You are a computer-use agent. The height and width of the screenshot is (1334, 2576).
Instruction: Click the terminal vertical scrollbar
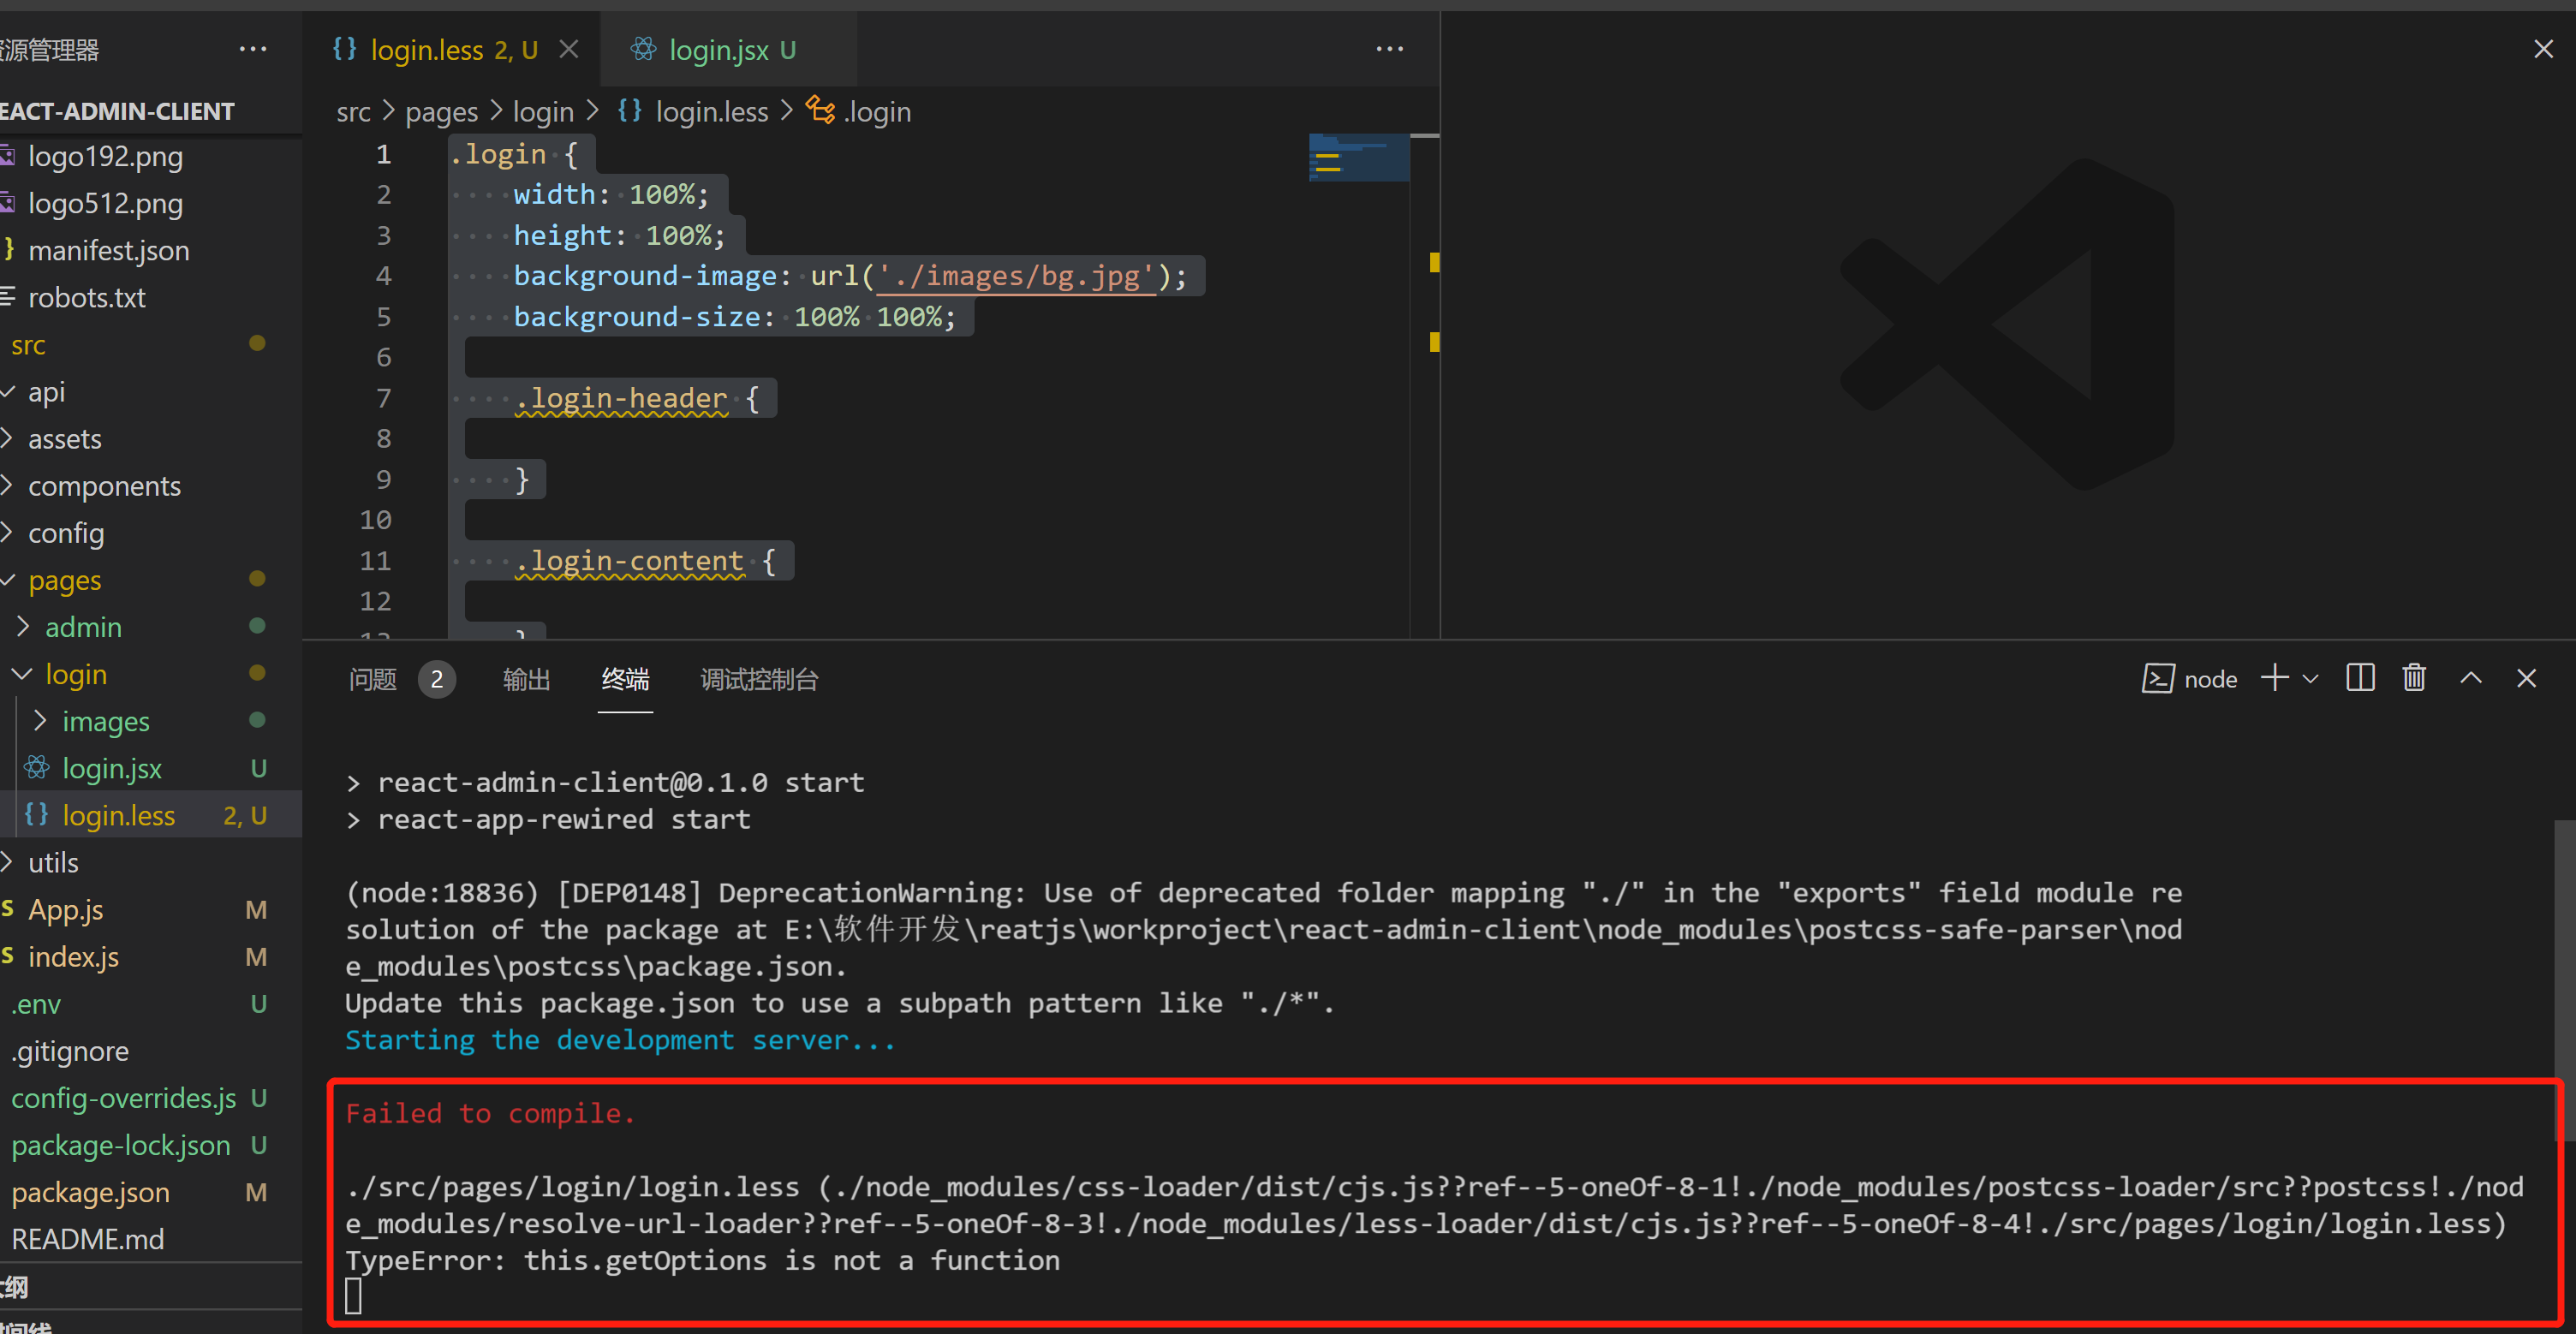(x=2563, y=980)
